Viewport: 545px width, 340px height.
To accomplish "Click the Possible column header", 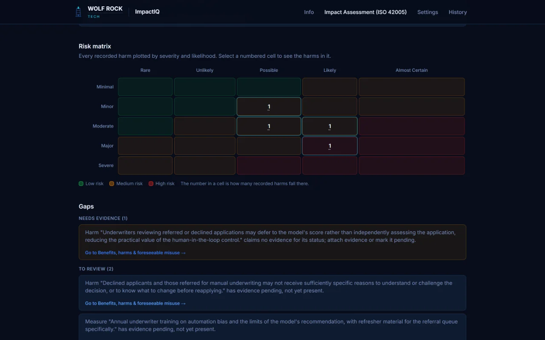I will [x=269, y=70].
